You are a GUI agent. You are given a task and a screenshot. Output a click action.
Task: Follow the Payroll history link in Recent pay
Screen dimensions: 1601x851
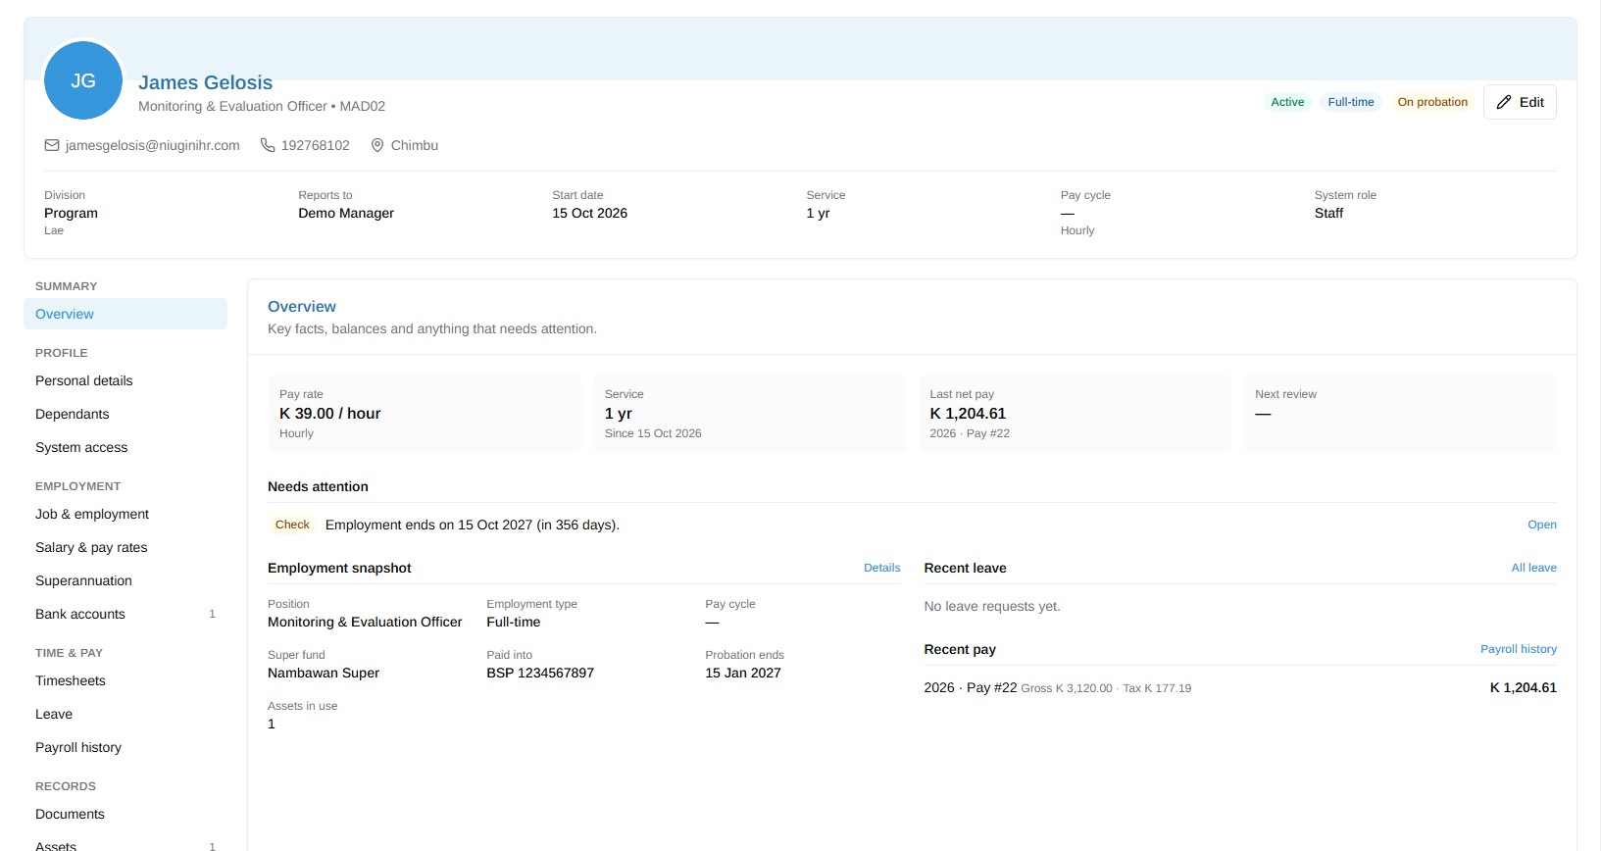(x=1519, y=649)
